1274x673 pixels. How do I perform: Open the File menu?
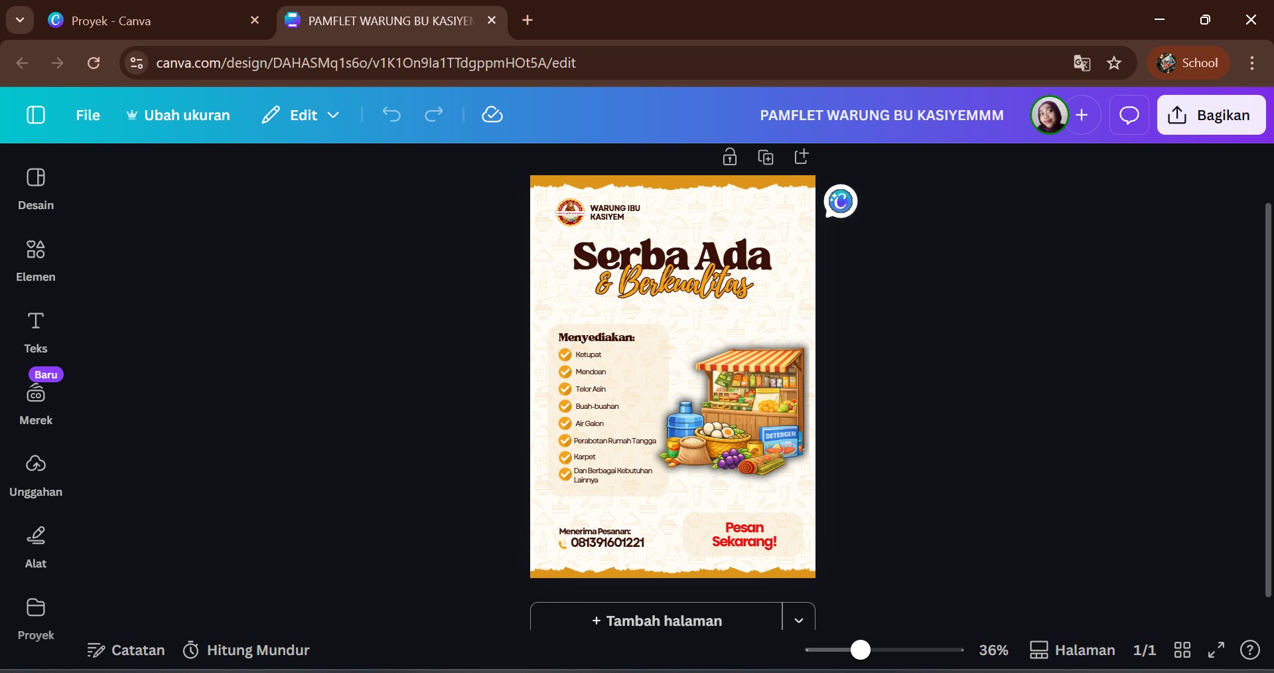coord(87,114)
